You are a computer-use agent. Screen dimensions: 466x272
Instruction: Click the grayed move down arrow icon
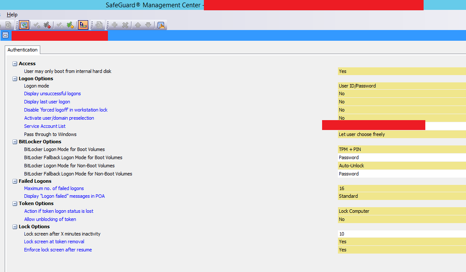148,25
